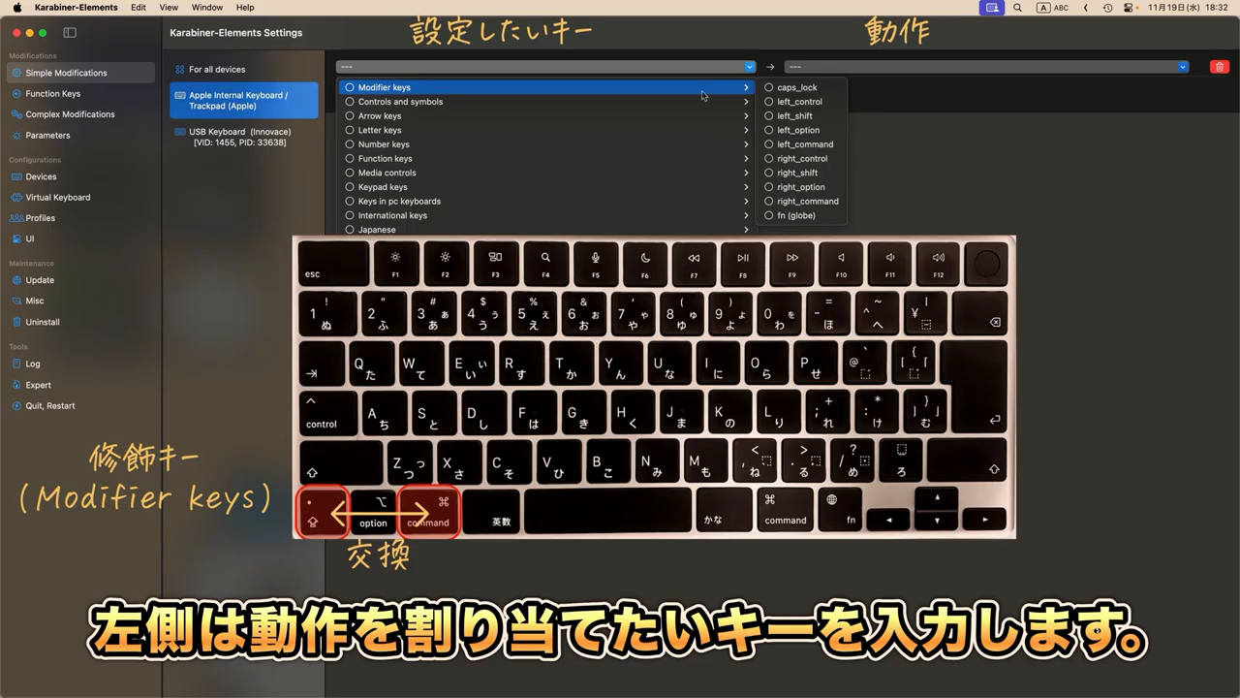Select USB Keyboard (Innovace) device
Screen dimensions: 1240x698
click(239, 137)
